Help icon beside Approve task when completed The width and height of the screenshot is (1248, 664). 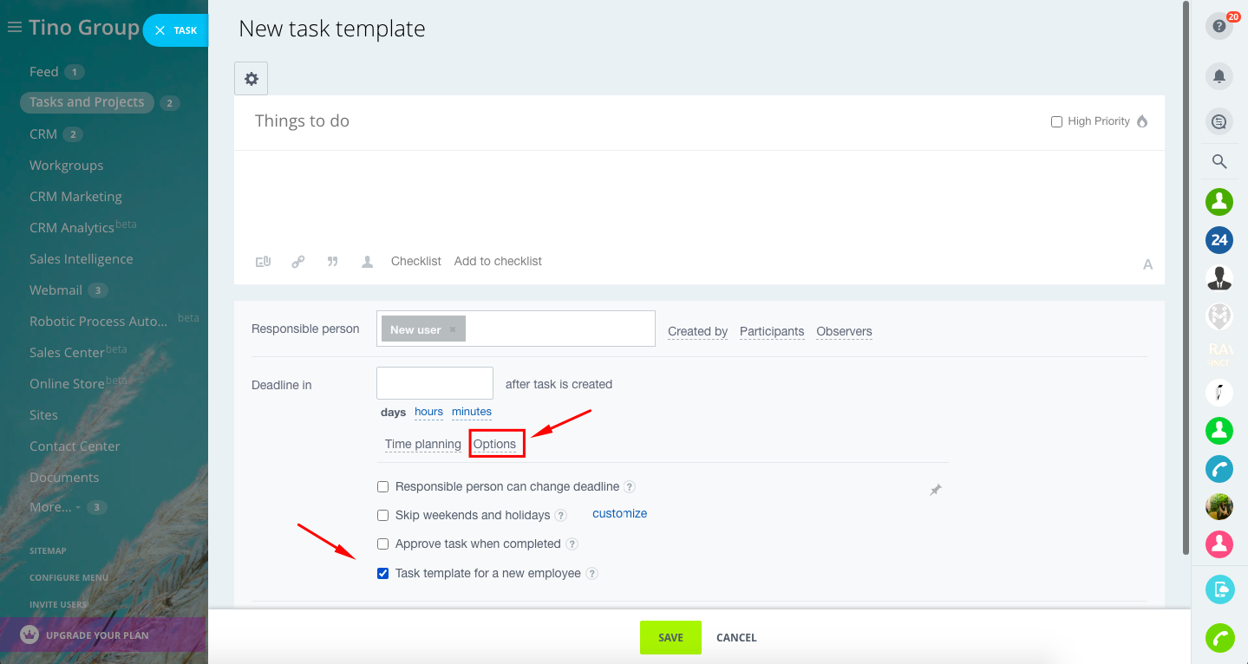pyautogui.click(x=572, y=544)
